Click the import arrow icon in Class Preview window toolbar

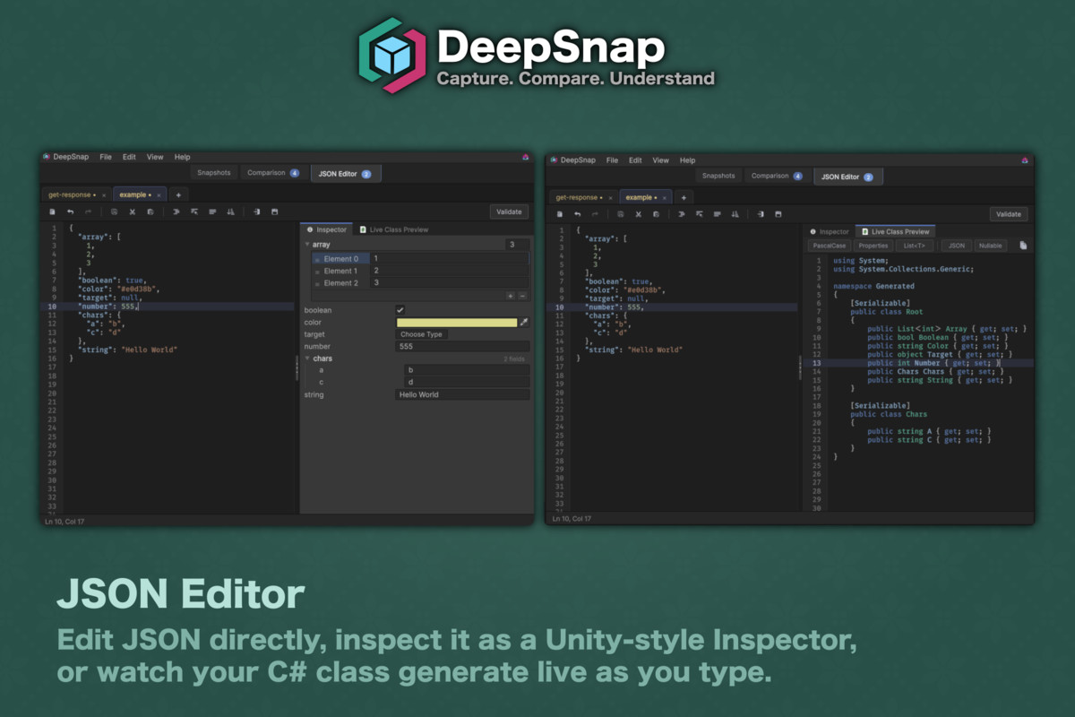click(761, 214)
